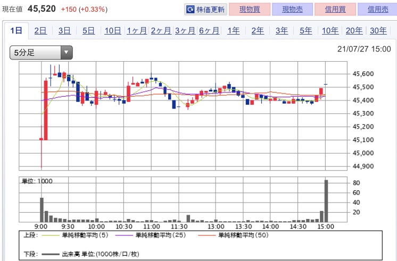View the 30年 chart
The width and height of the screenshot is (397, 261).
coord(378,31)
